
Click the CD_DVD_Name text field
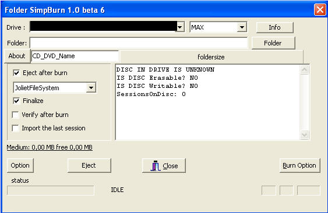(75, 56)
